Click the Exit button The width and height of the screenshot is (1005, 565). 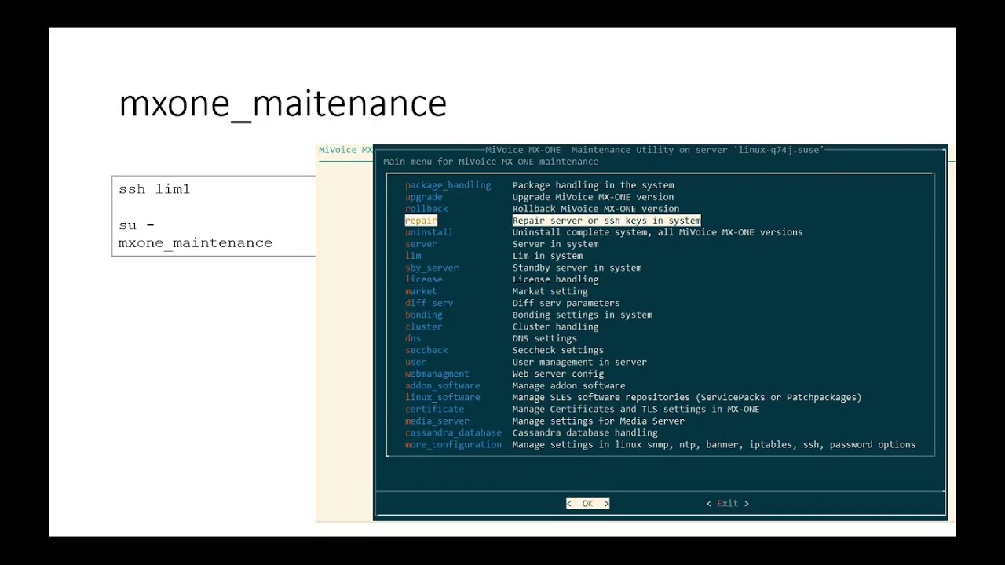point(727,504)
